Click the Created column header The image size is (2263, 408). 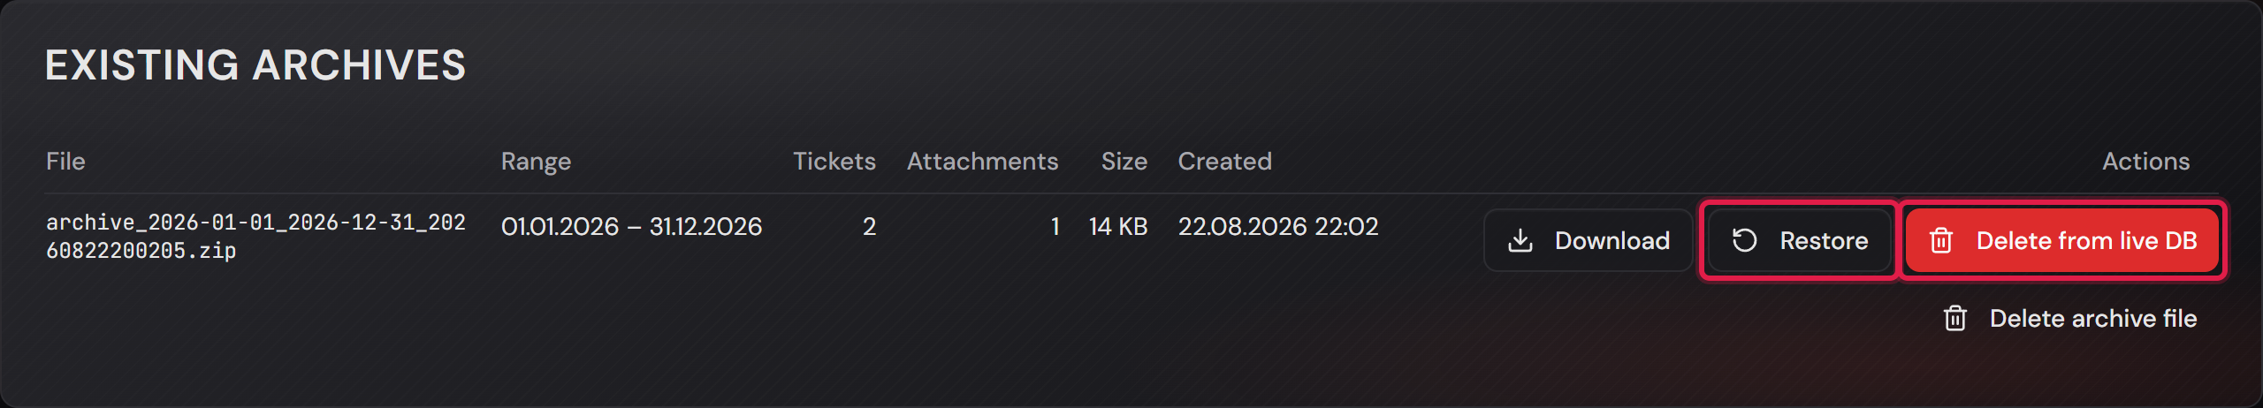pyautogui.click(x=1224, y=161)
